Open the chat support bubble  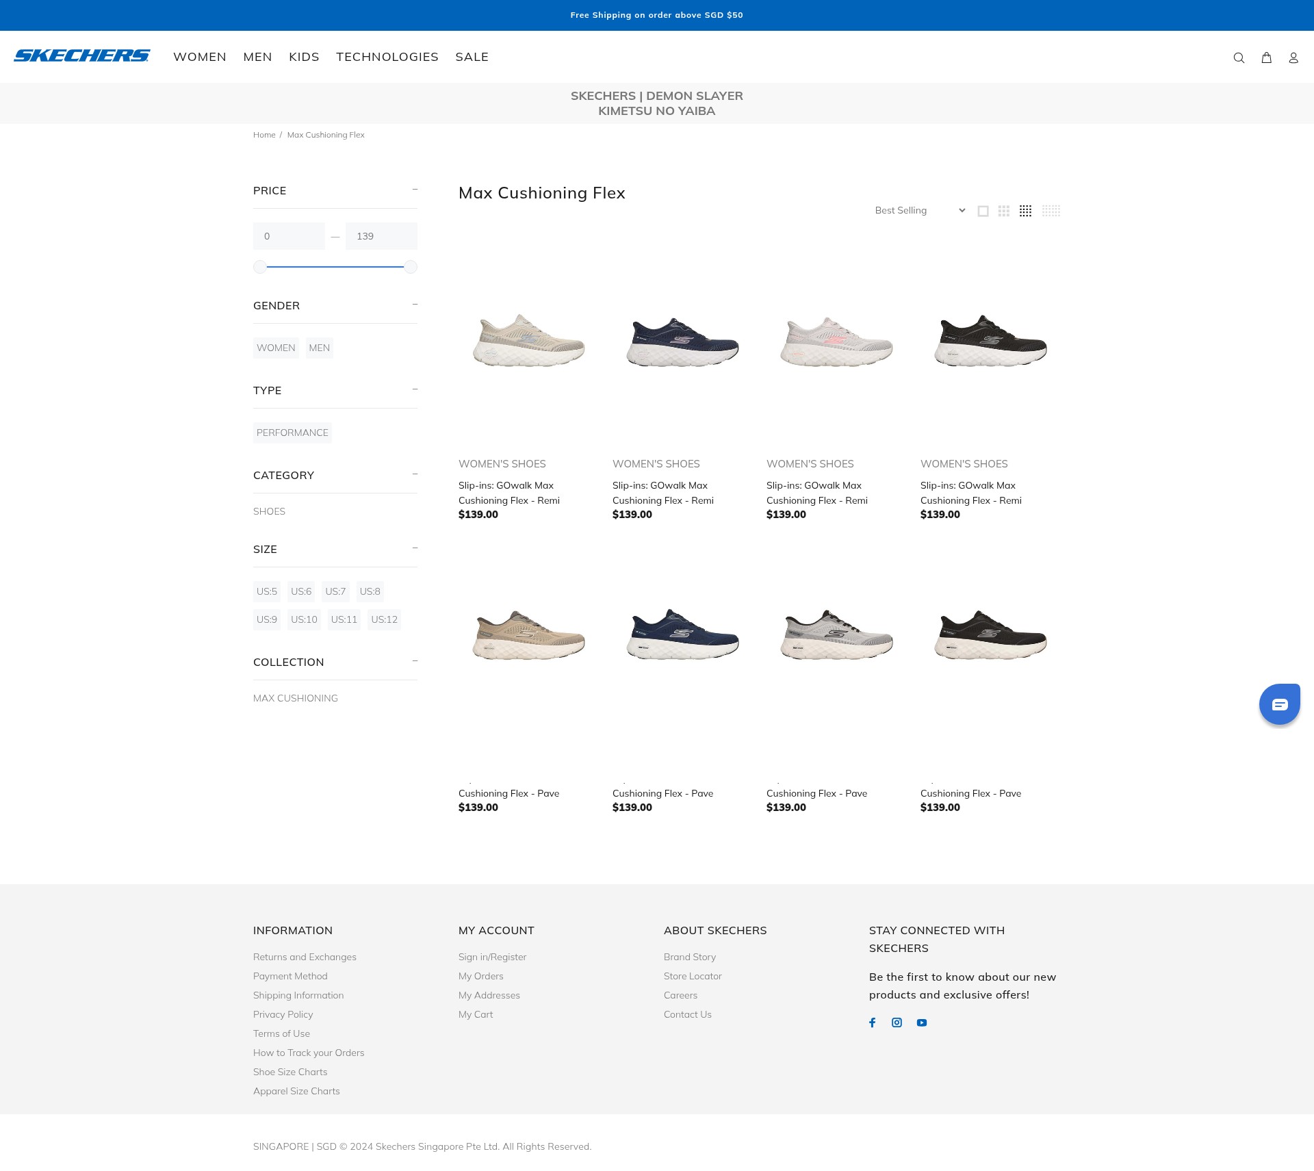(1280, 704)
